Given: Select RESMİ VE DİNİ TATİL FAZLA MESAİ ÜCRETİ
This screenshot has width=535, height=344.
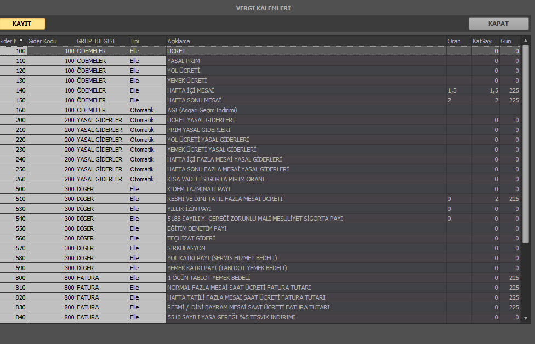Looking at the screenshot, I should 306,199.
